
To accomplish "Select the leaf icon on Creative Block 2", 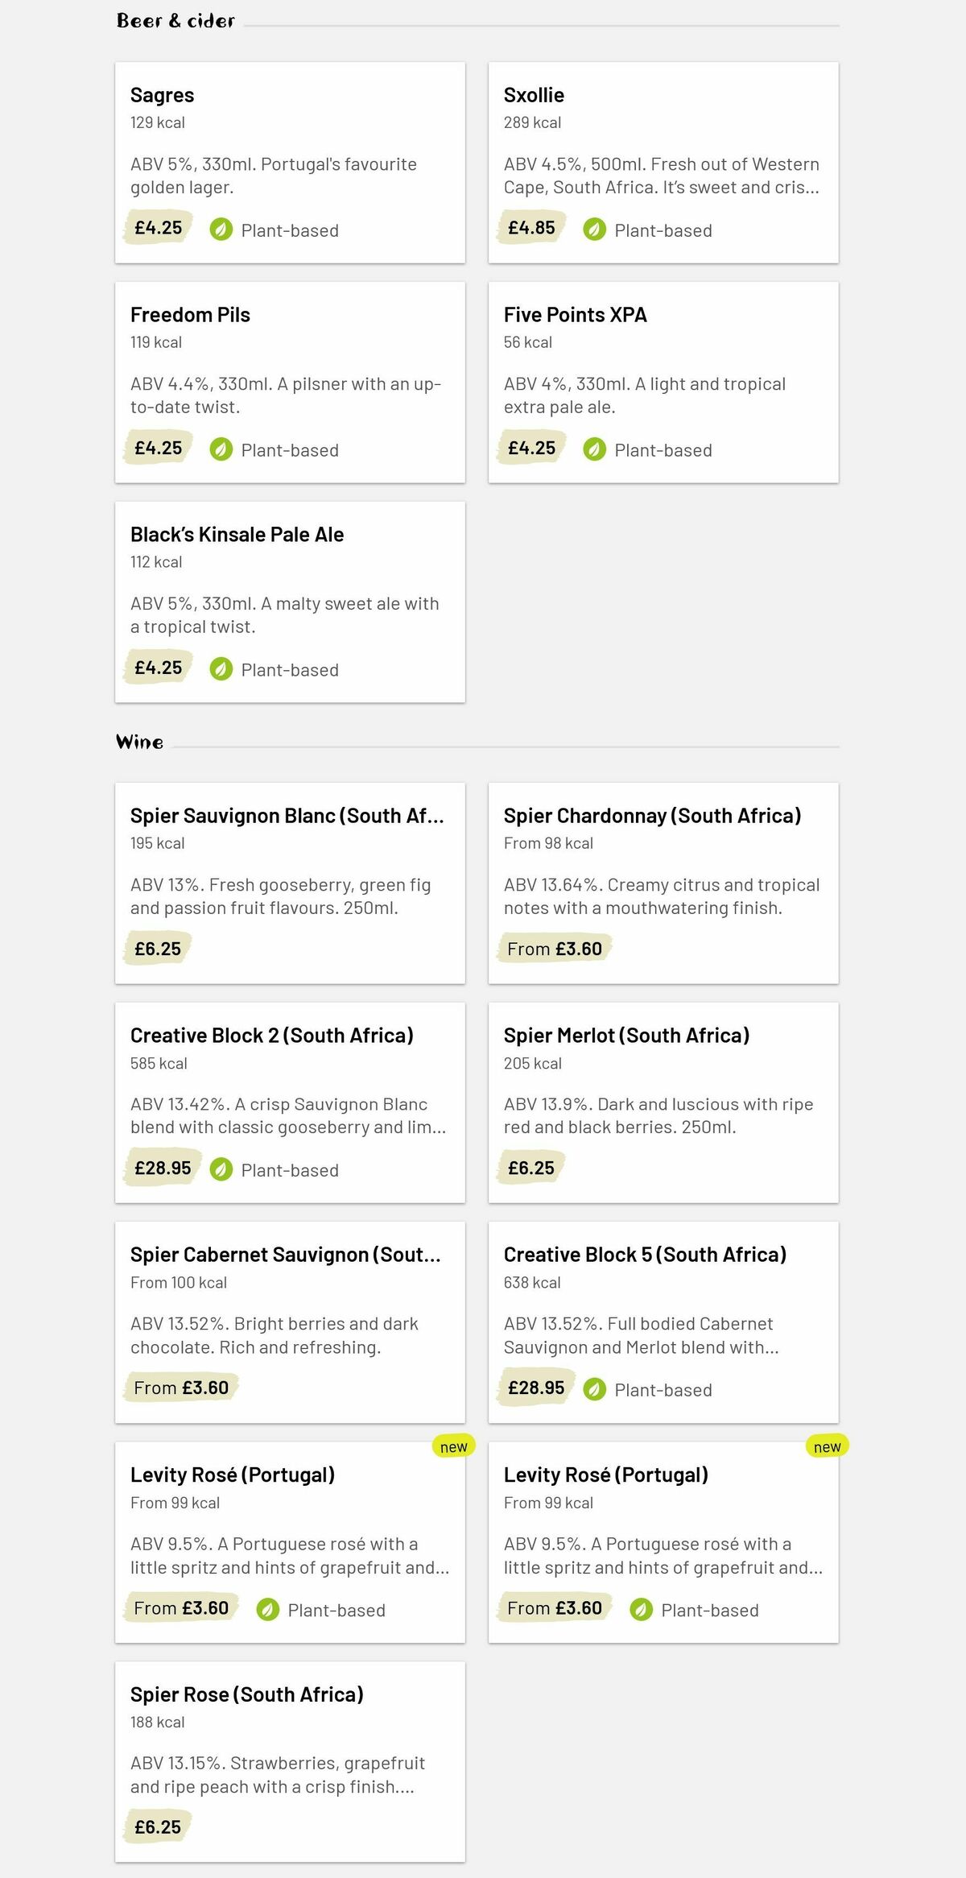I will (x=220, y=1169).
